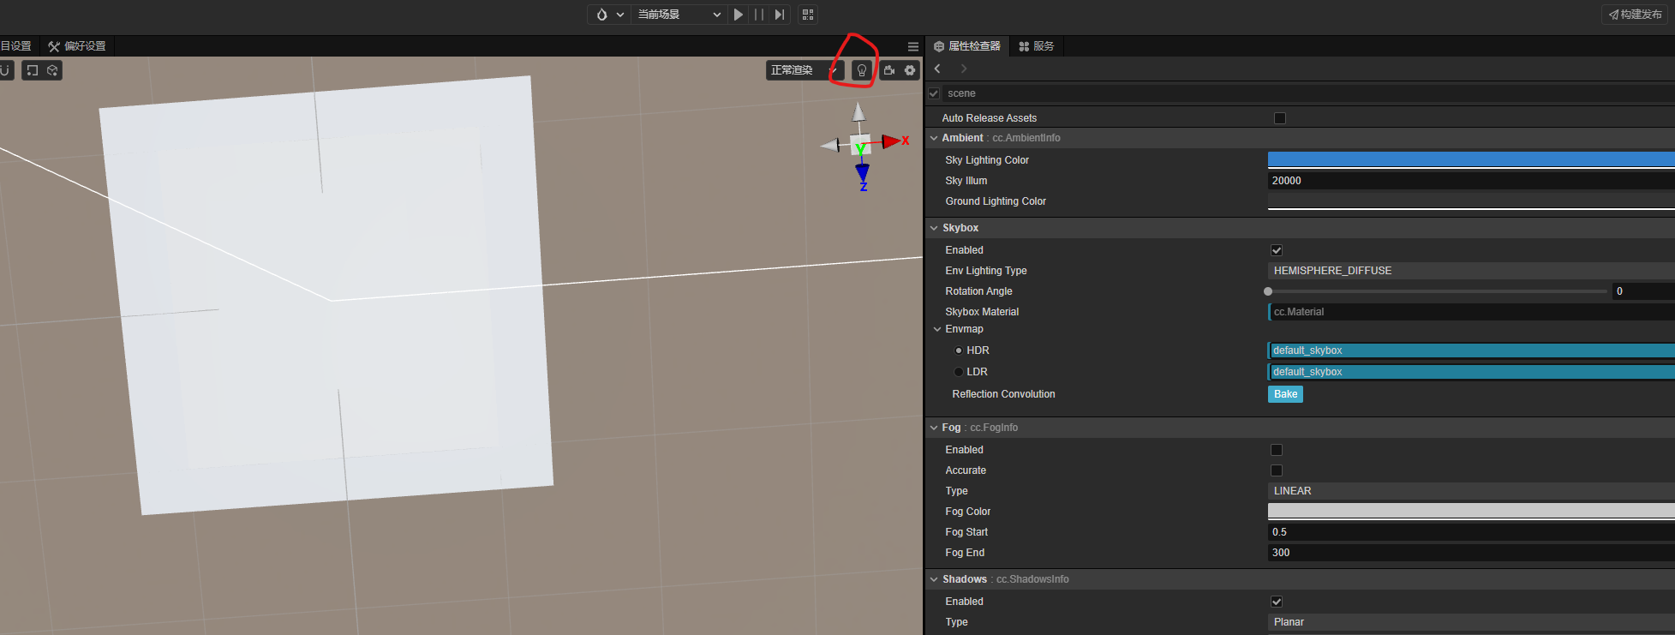Click the Fog Start value field
Image resolution: width=1675 pixels, height=635 pixels.
[x=1471, y=532]
